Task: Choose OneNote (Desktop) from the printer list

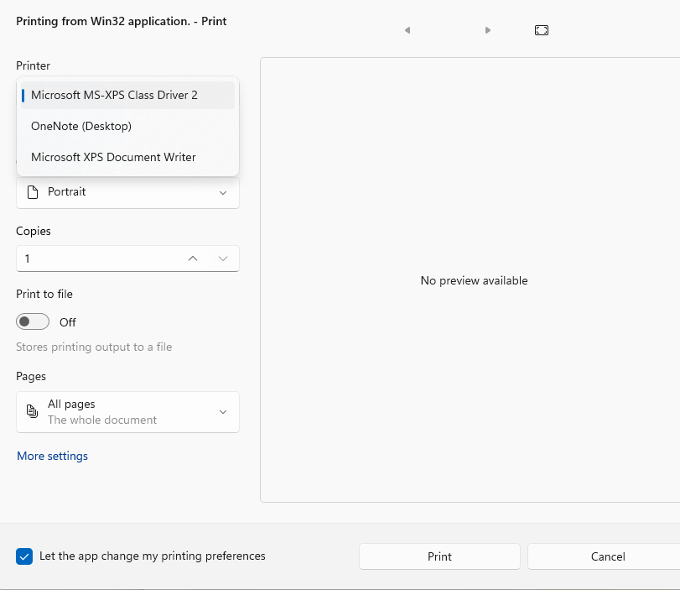Action: coord(81,126)
